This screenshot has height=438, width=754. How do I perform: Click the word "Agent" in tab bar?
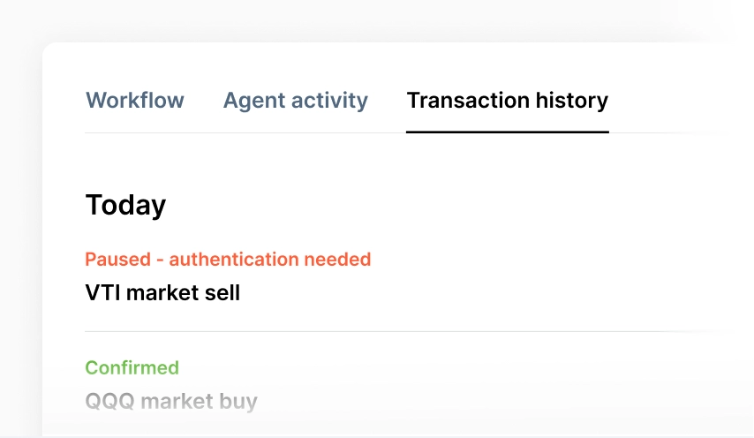tap(253, 101)
